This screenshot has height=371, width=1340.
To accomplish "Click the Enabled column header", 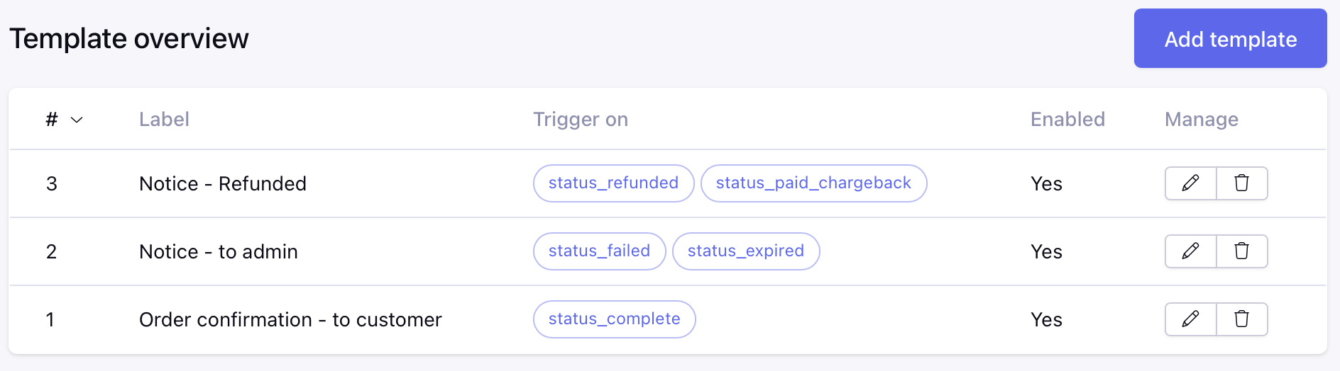I will click(x=1067, y=120).
